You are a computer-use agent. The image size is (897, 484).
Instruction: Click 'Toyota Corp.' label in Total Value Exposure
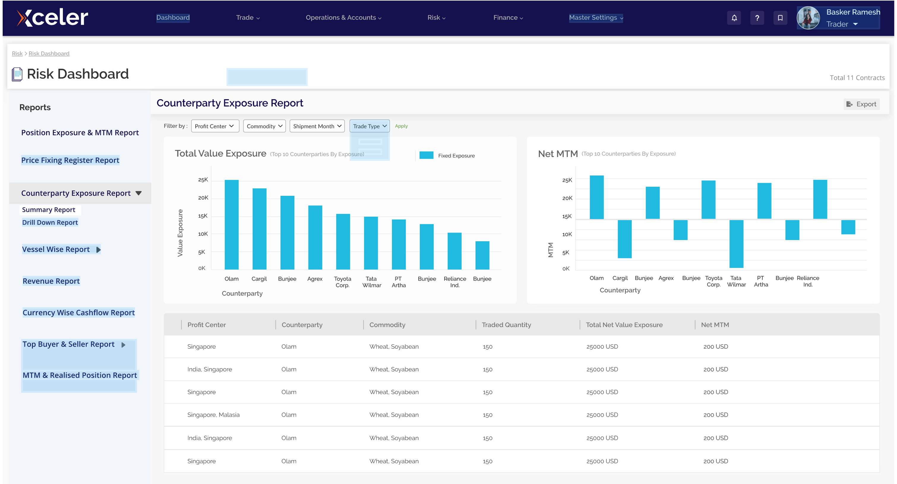[x=342, y=282]
